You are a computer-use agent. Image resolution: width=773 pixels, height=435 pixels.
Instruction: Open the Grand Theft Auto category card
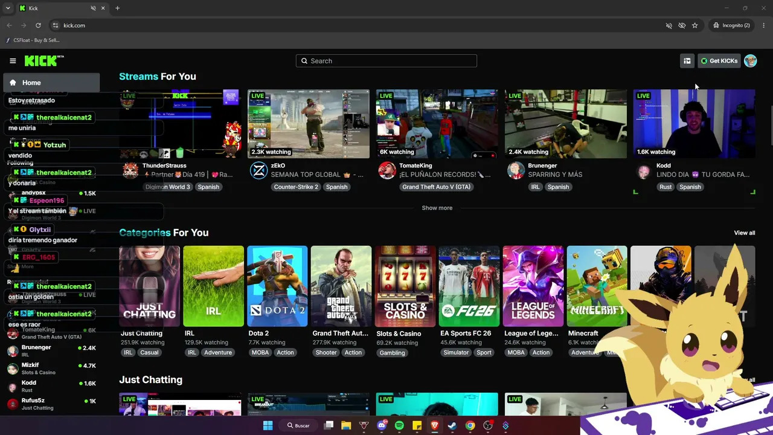(x=341, y=286)
